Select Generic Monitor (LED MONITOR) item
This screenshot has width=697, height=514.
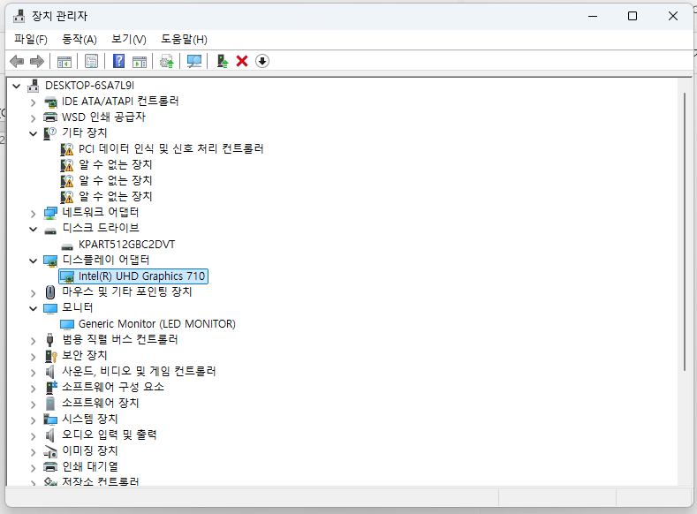[x=156, y=324]
